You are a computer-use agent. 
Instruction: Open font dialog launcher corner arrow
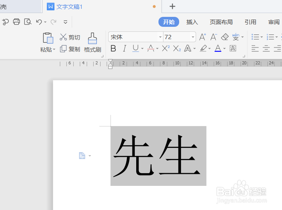(244, 56)
